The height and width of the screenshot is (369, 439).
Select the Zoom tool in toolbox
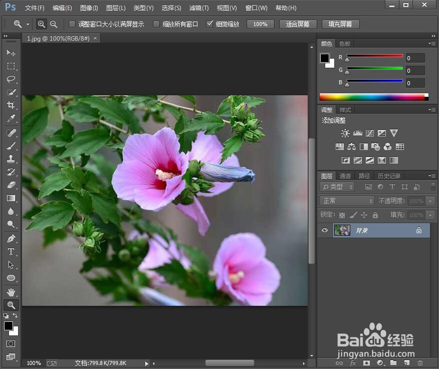click(11, 305)
